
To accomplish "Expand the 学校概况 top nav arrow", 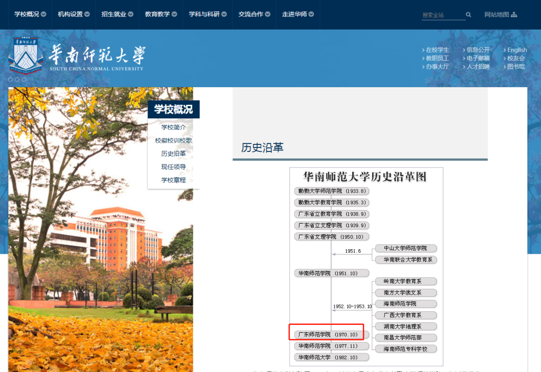I will (x=44, y=14).
